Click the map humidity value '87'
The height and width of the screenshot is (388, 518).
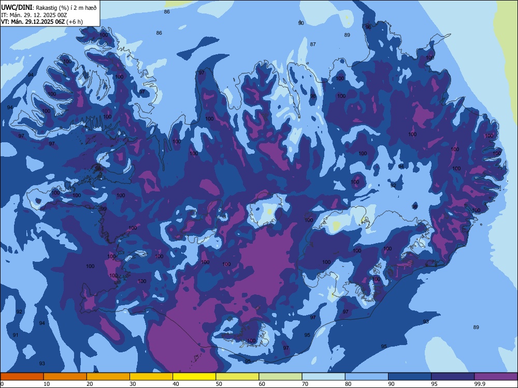click(x=313, y=44)
